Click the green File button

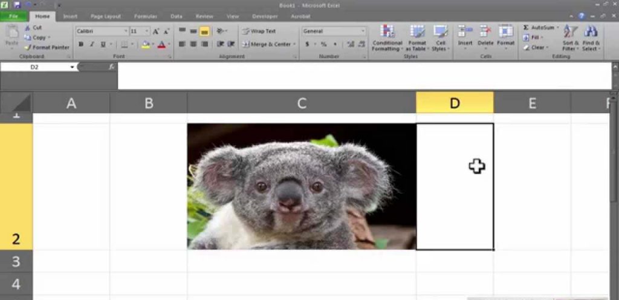(x=13, y=16)
